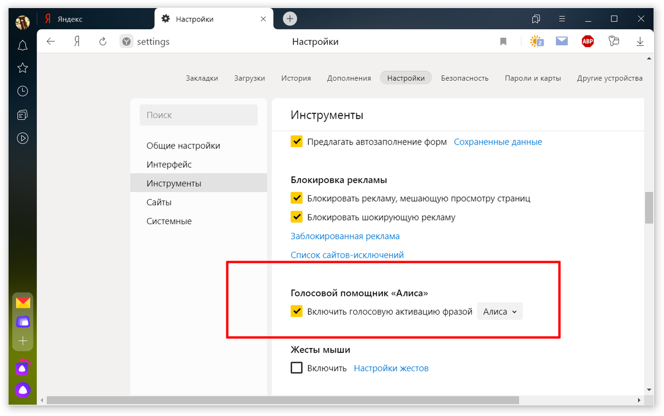Open downloads arrow icon in toolbar
Viewport: 664px width, 416px height.
point(640,41)
